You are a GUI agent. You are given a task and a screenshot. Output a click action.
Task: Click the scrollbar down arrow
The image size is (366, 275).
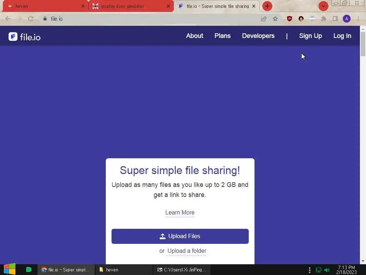tap(363, 261)
